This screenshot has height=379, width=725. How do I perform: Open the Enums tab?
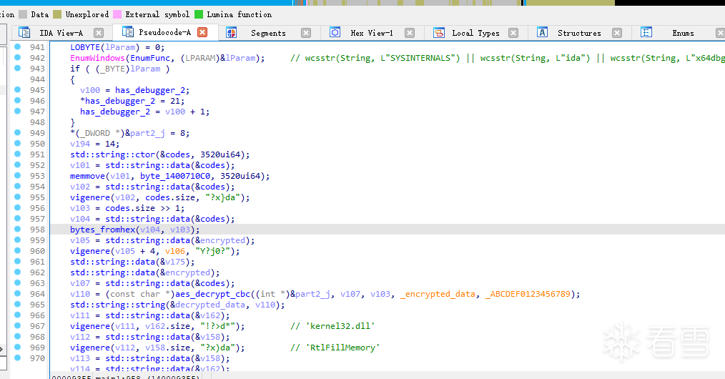(x=683, y=33)
